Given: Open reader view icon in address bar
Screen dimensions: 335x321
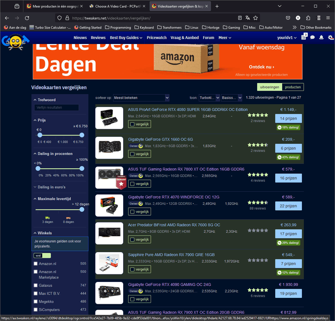Looking at the screenshot, I should 240,18.
